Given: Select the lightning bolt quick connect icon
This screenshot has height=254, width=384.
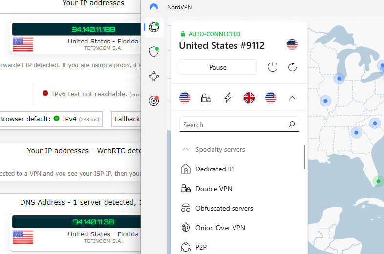Looking at the screenshot, I should pos(228,98).
